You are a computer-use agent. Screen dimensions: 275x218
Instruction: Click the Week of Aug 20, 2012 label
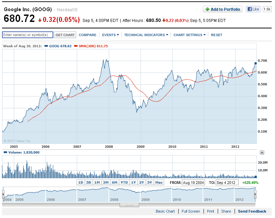pyautogui.click(x=23, y=46)
